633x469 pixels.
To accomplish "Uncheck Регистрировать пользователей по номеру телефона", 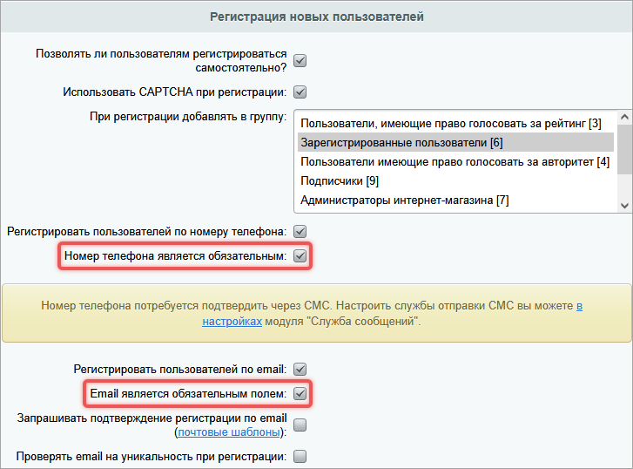I will (x=300, y=232).
